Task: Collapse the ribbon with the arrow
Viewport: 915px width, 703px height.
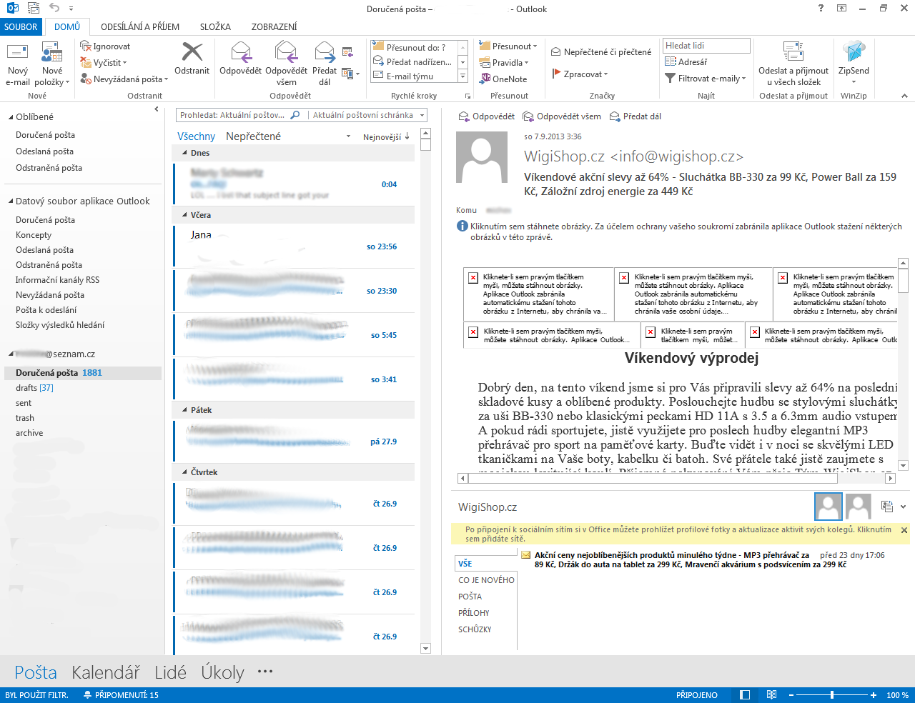Action: tap(904, 96)
